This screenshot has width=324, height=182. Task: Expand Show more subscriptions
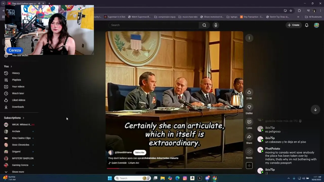pyautogui.click(x=18, y=172)
